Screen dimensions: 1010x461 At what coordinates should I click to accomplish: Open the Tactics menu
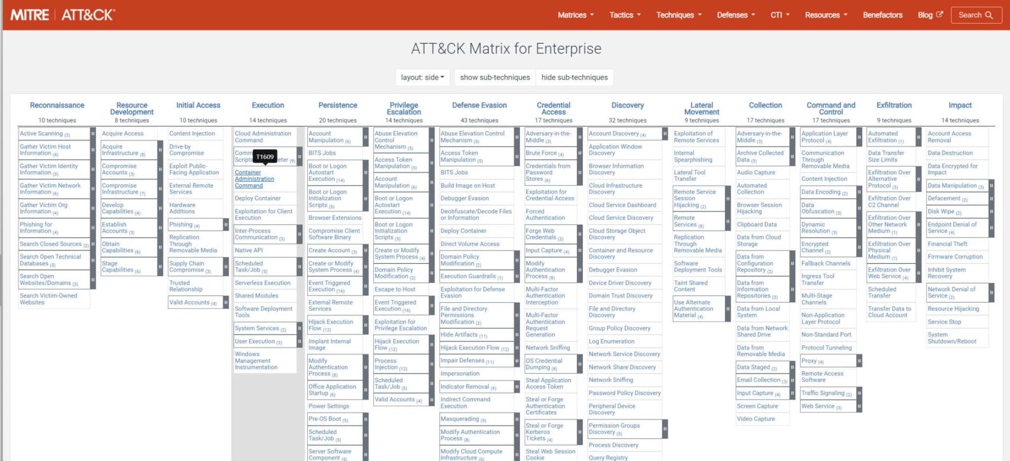tap(622, 15)
